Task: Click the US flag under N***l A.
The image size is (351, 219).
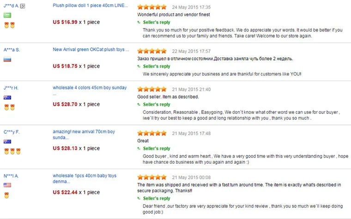Action: tap(7, 185)
